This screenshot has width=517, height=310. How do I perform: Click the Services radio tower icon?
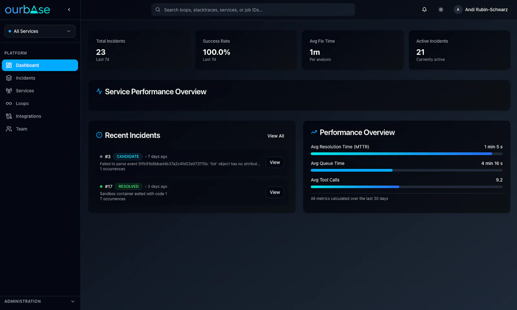[9, 91]
